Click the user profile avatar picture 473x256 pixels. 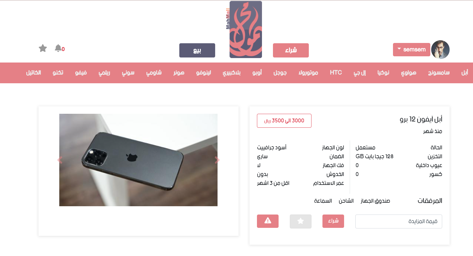440,49
